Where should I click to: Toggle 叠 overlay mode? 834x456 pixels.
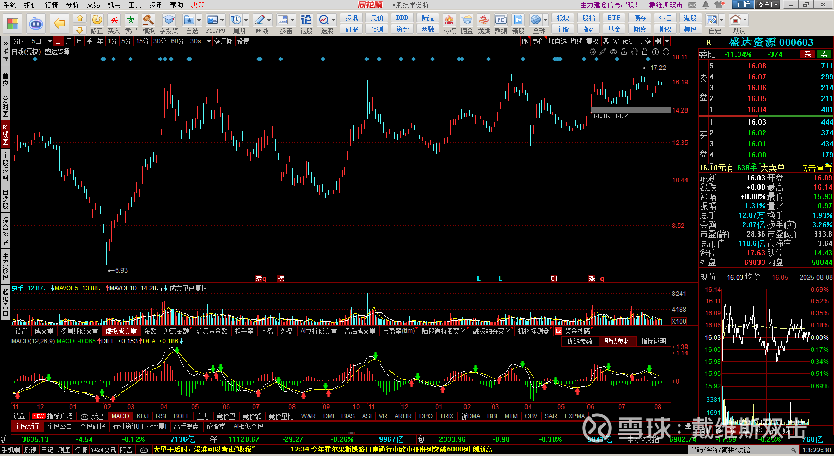[606, 41]
